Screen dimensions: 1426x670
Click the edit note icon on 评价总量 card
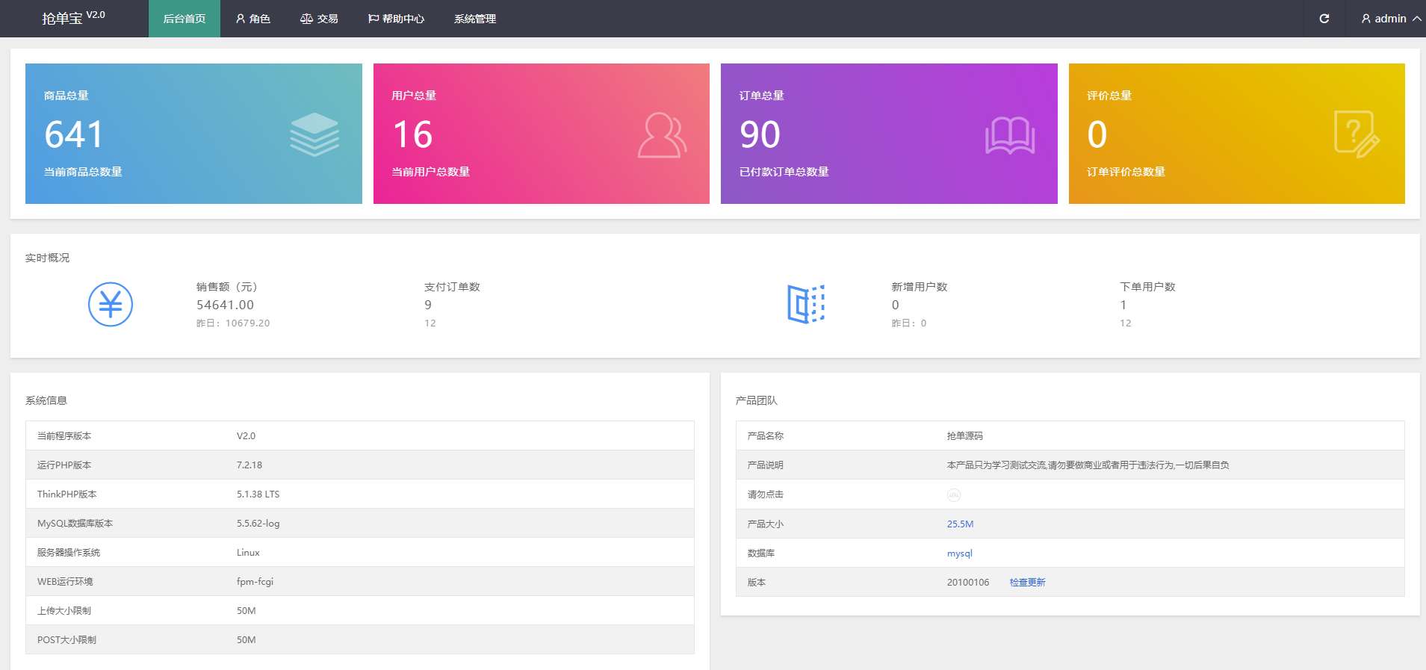click(x=1357, y=134)
